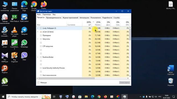Sort by the Сеть column header
Screen dimensions: 177x99
pos(116,23)
